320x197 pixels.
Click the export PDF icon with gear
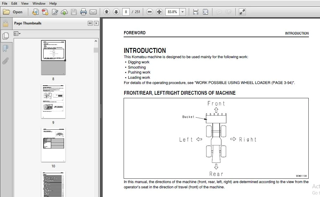click(x=45, y=12)
